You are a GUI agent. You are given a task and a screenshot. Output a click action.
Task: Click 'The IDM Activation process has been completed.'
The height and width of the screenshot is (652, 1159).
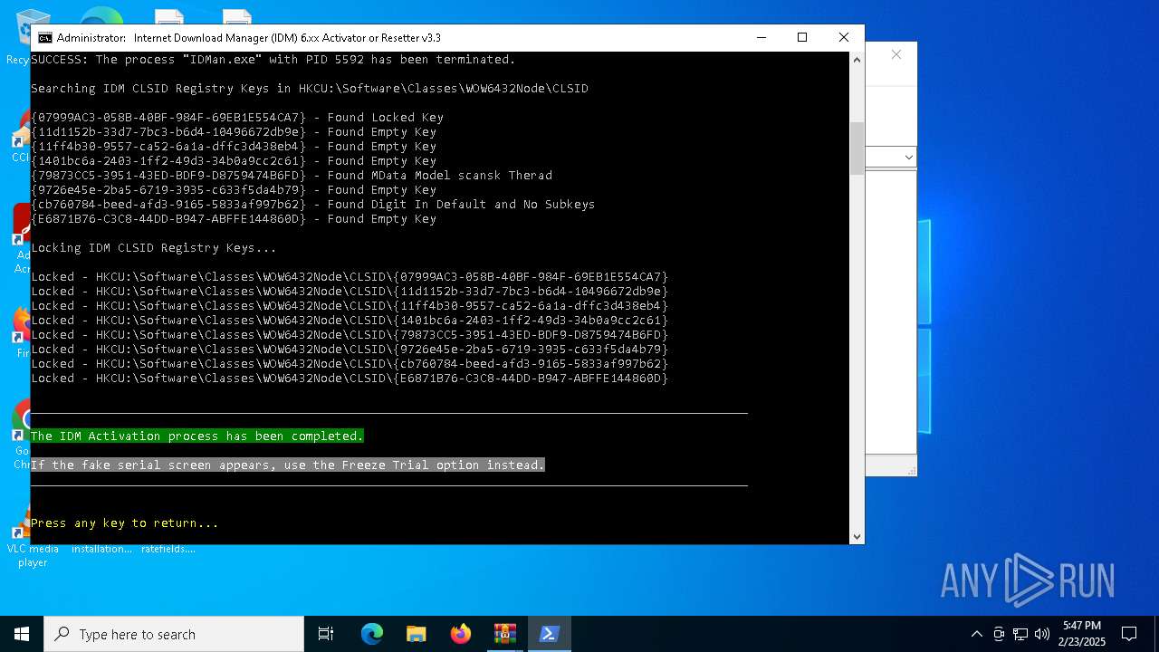pyautogui.click(x=197, y=436)
